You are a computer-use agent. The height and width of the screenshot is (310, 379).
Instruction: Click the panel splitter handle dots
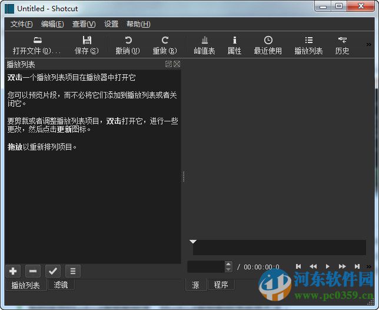pos(184,176)
